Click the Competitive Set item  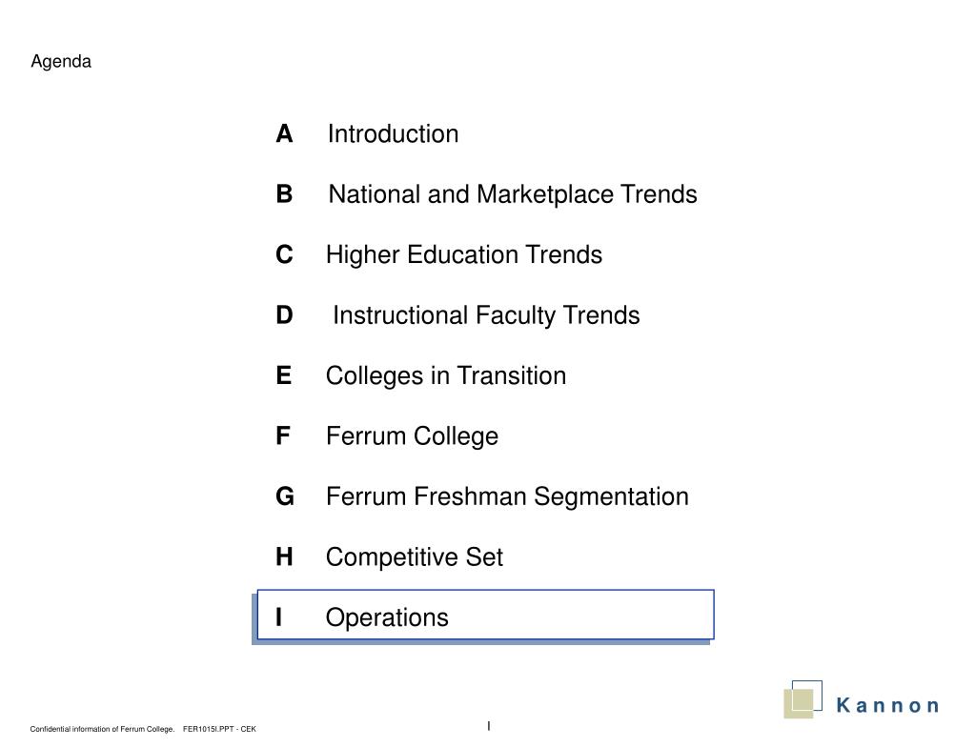pos(415,557)
